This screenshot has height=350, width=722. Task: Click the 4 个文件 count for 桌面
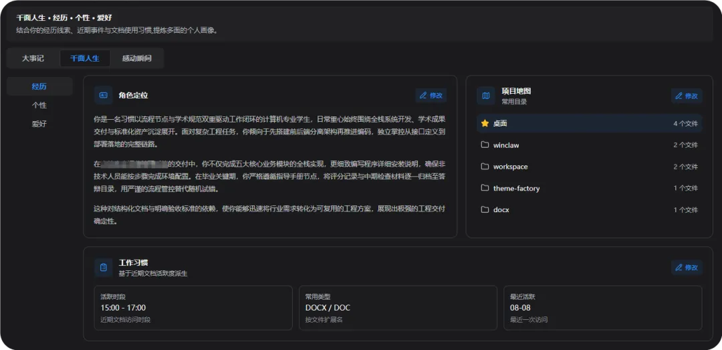pos(685,124)
